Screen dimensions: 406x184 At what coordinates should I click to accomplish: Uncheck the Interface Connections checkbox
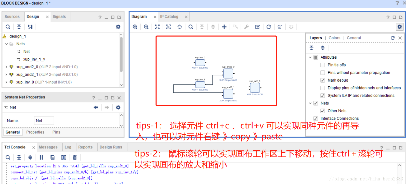[x=316, y=119]
